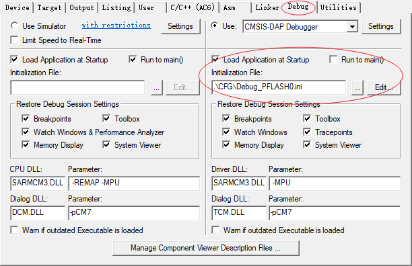
Task: Toggle debugger System Viewer checkbox
Action: click(x=307, y=144)
